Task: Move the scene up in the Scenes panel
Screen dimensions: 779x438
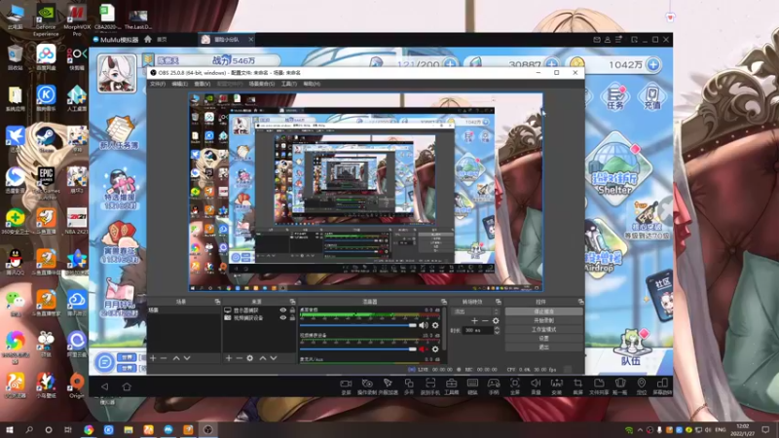Action: coord(176,358)
